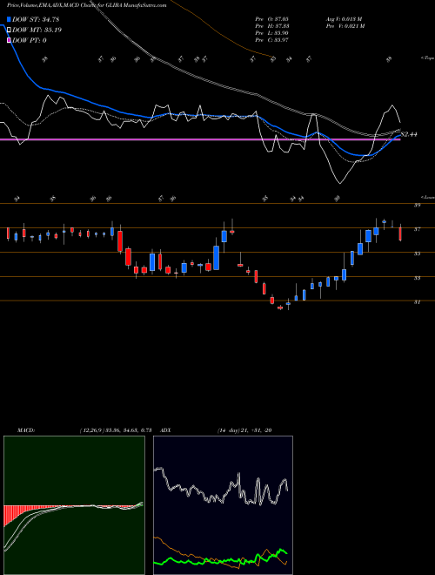Click the magenta DOW PT legend swatch
This screenshot has width=435, height=575.
point(10,40)
